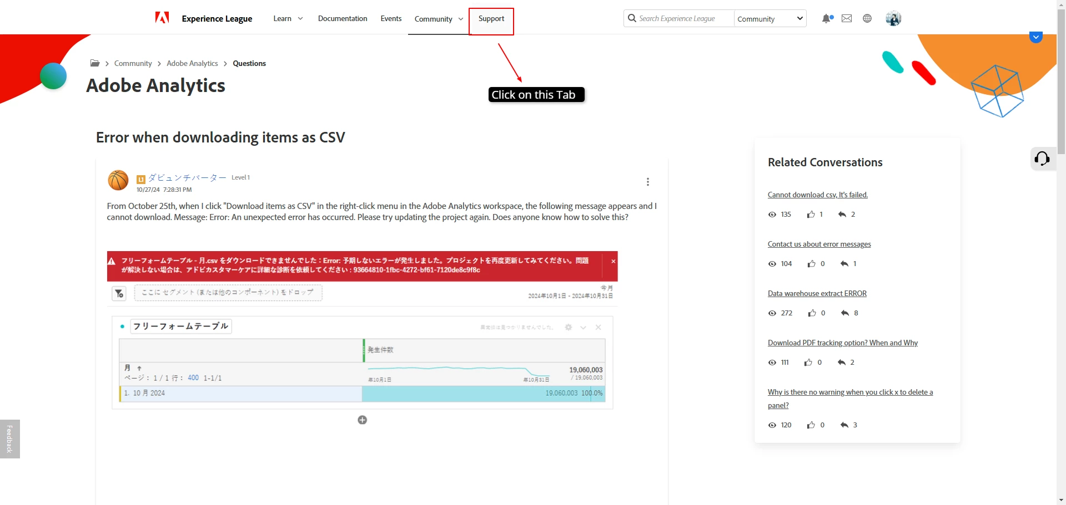Click the author's Level 1 rank badge icon
The width and height of the screenshot is (1066, 505).
(141, 179)
